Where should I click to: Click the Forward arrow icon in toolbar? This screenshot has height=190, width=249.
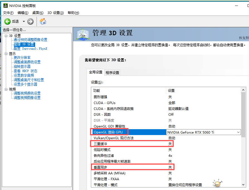pyautogui.click(x=30, y=21)
